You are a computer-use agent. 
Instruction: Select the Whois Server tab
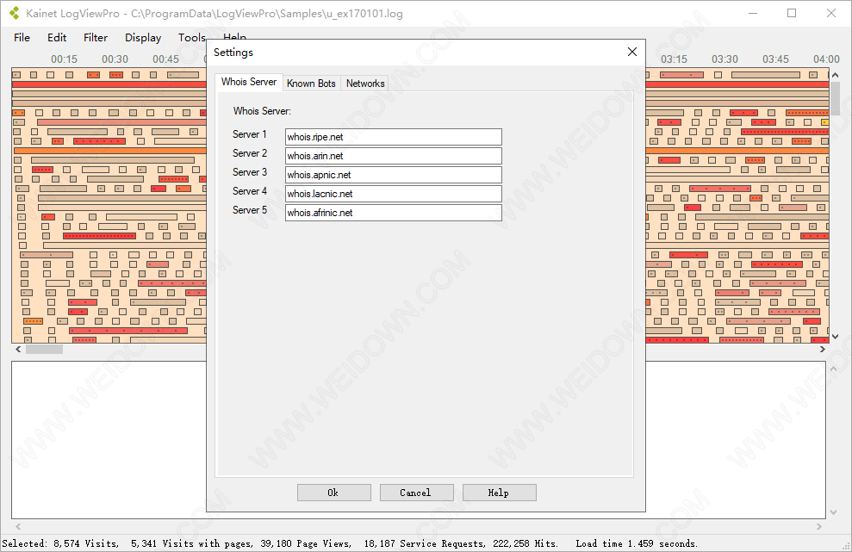[249, 83]
